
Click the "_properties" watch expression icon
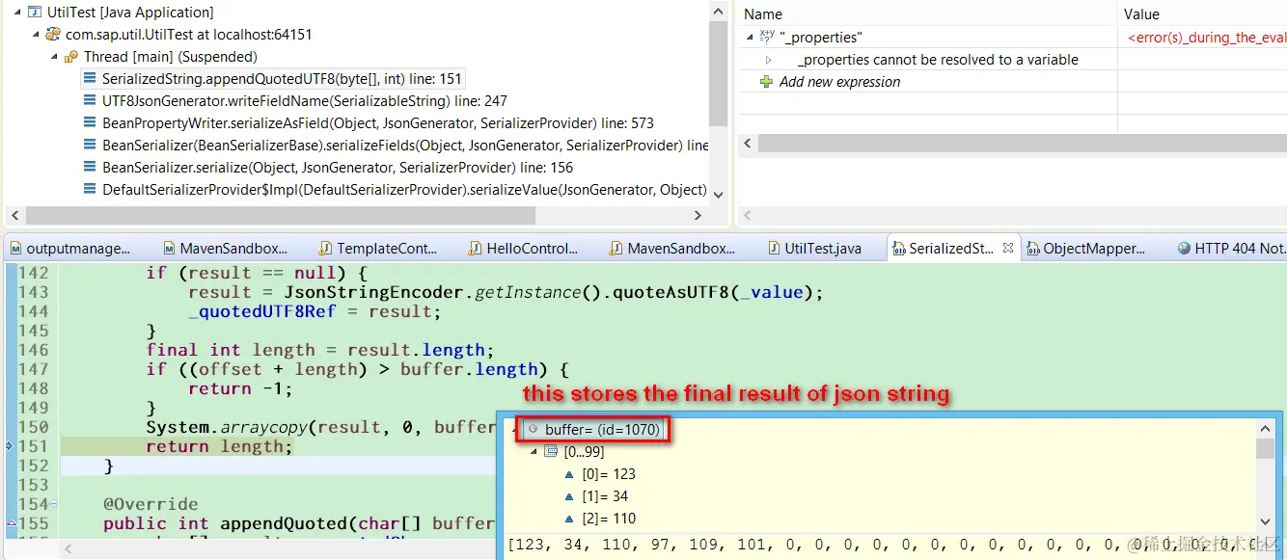[x=767, y=37]
